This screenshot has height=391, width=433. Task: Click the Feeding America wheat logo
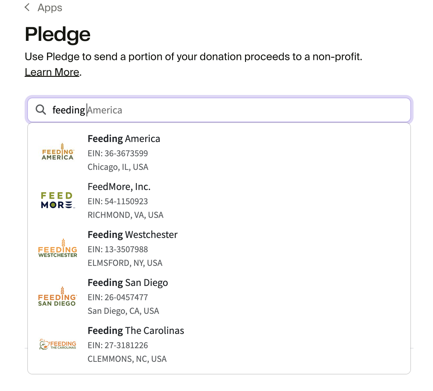pyautogui.click(x=58, y=152)
